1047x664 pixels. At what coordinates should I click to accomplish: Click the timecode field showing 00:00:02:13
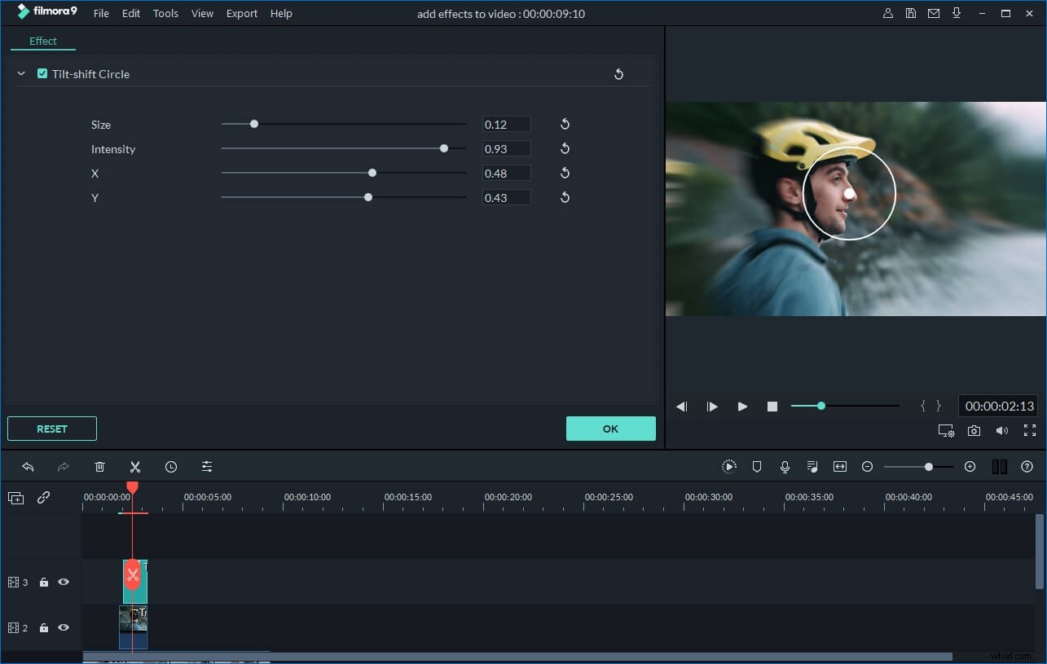coord(997,405)
